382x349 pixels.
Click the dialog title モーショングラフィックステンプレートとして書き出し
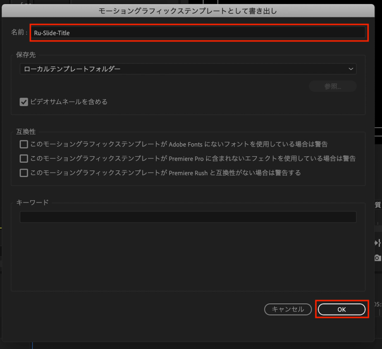188,11
